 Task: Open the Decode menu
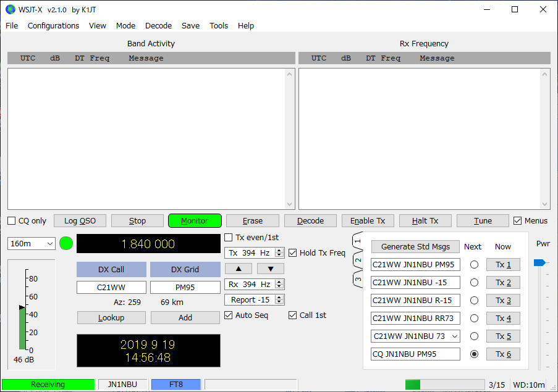tap(158, 25)
